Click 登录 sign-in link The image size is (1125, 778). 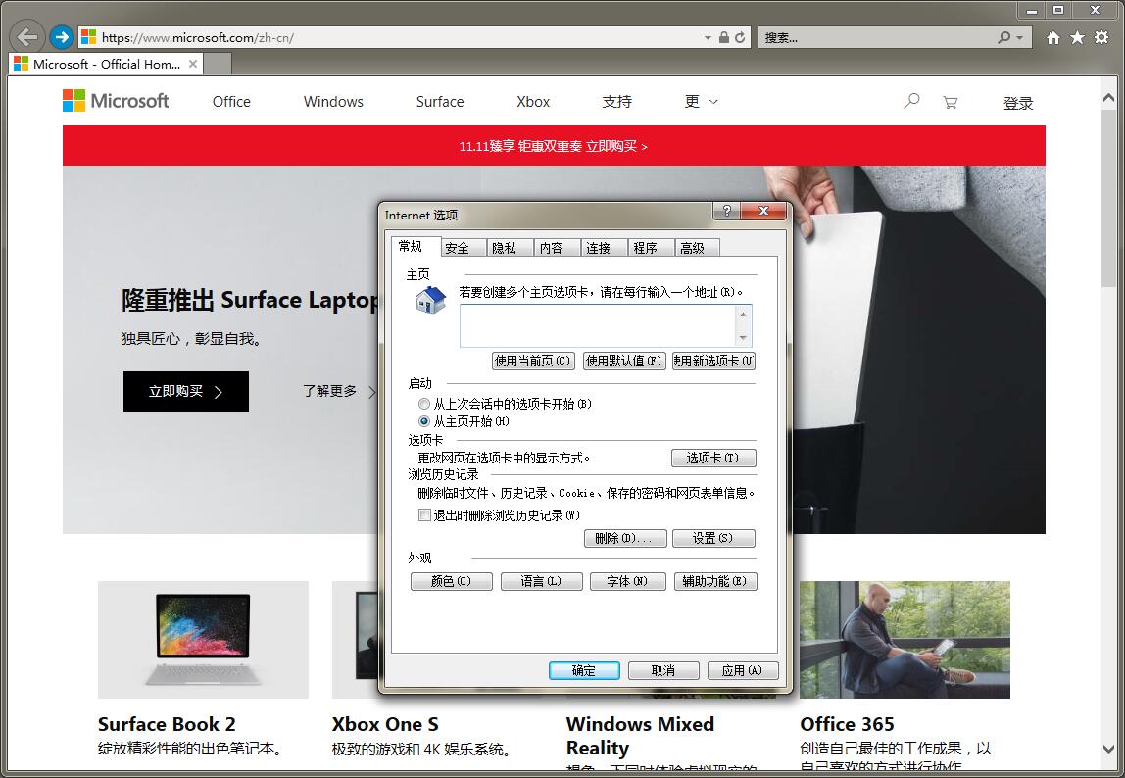(1018, 103)
